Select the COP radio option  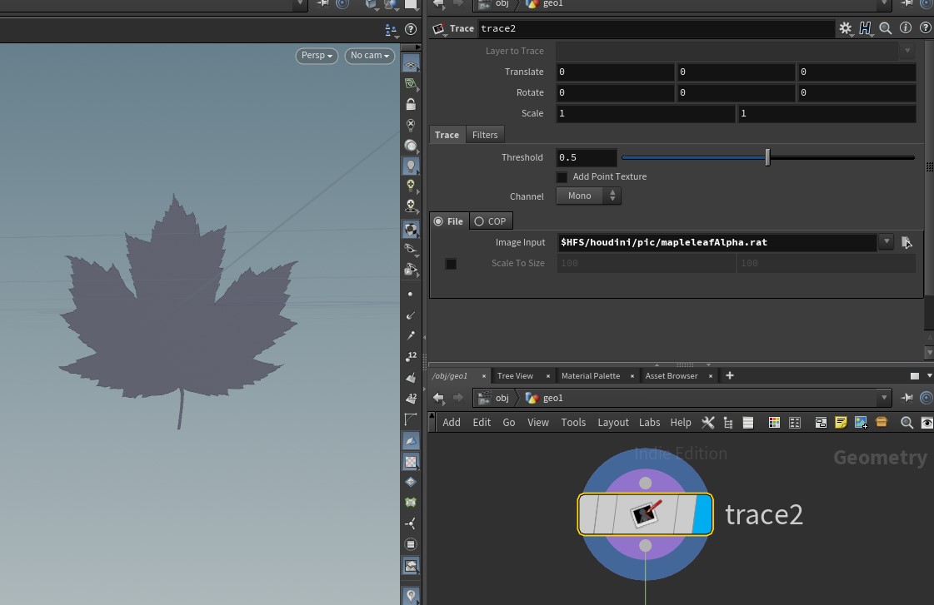pos(479,221)
